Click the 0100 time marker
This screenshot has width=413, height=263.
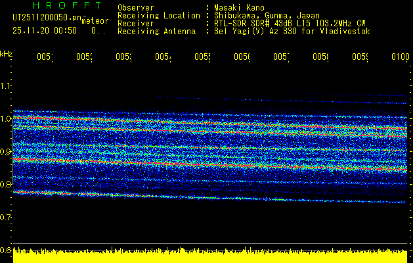click(401, 57)
